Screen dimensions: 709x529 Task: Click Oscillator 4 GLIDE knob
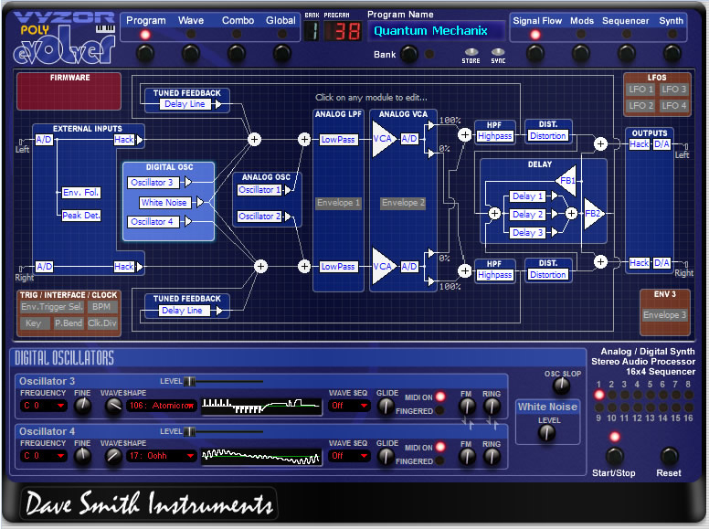tap(386, 456)
